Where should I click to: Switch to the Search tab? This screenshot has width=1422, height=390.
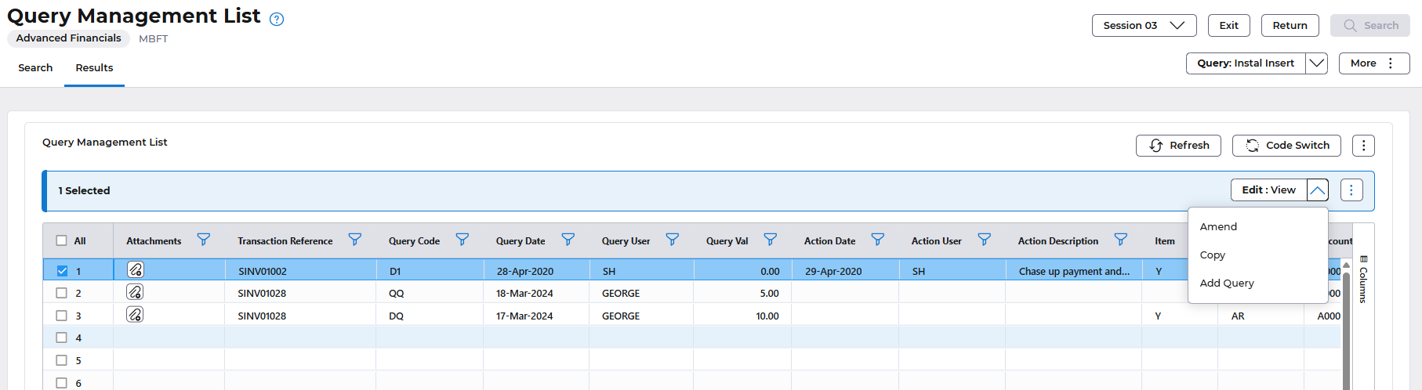click(35, 68)
